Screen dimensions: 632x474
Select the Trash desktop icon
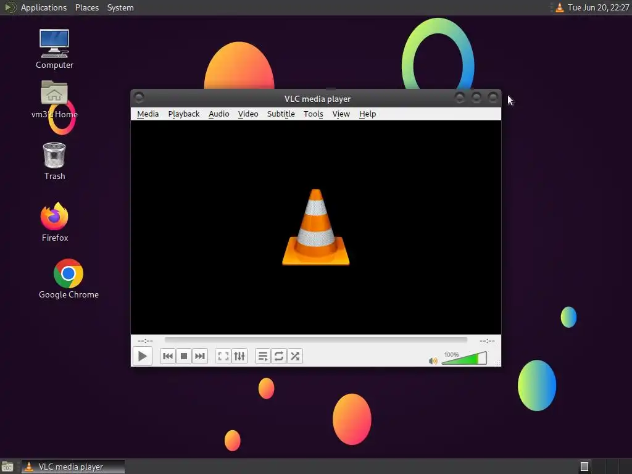(x=54, y=161)
